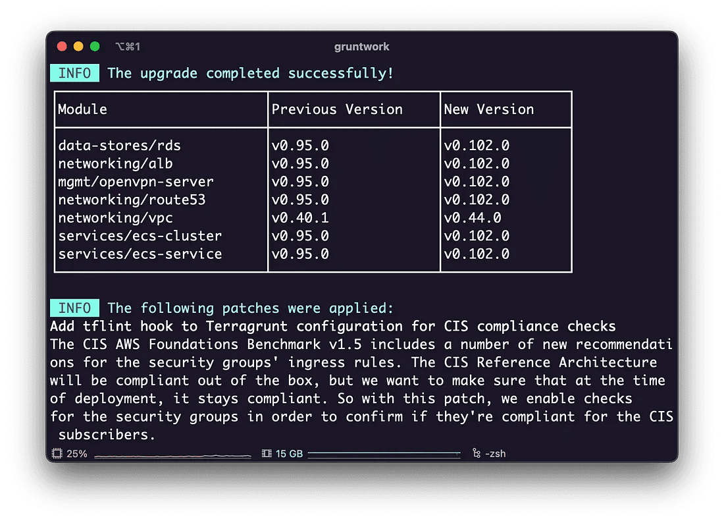Screen dimensions: 724x523
Task: Click the green zoom window button
Action: (x=95, y=47)
